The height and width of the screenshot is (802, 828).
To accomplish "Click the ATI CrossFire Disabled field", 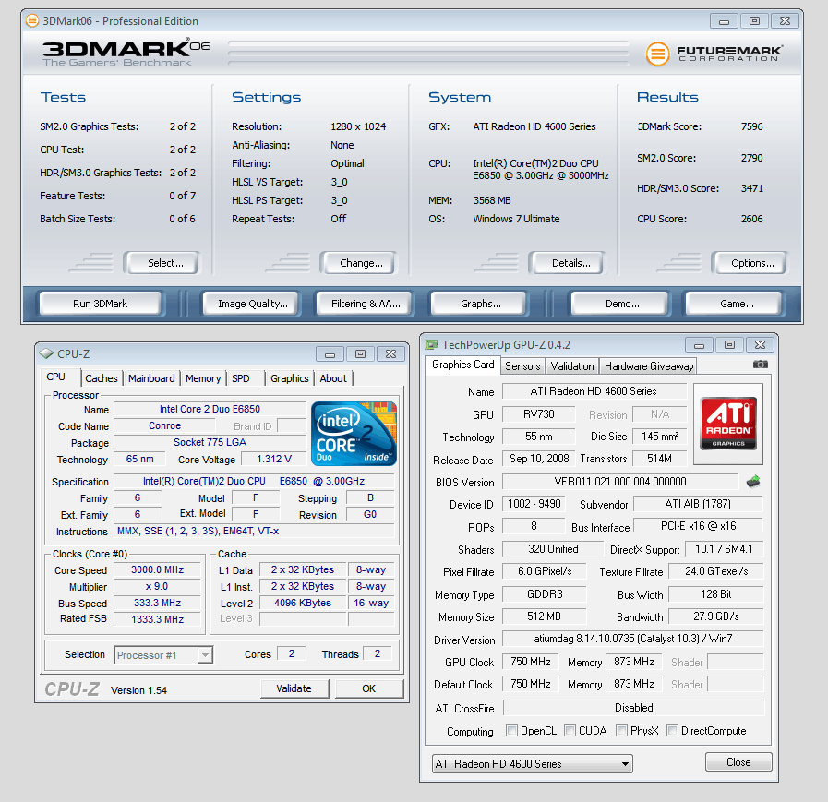I will pos(633,708).
